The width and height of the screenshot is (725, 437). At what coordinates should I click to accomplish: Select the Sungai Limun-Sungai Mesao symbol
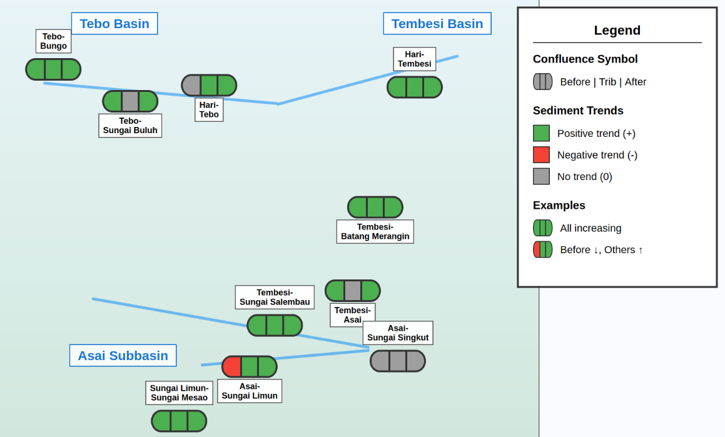coord(179,421)
